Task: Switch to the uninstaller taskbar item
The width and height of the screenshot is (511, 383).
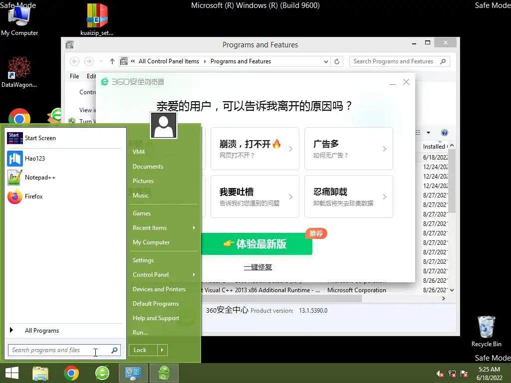Action: pos(164,373)
